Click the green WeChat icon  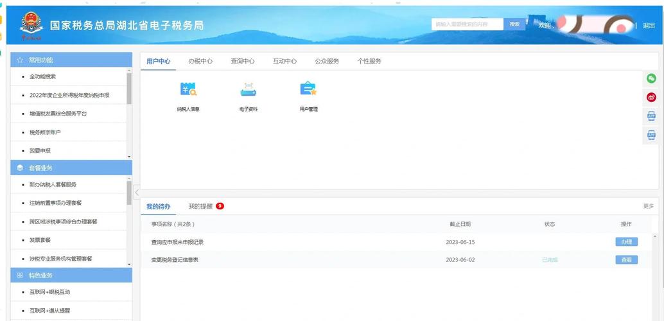[x=651, y=78]
